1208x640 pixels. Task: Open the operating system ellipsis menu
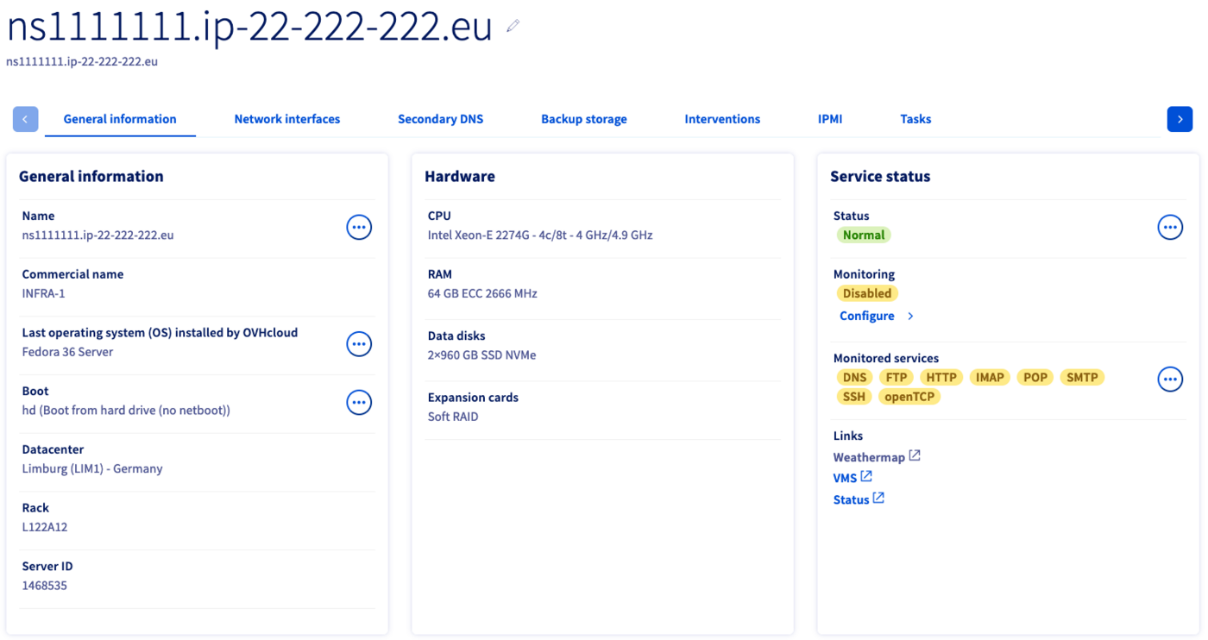click(359, 343)
